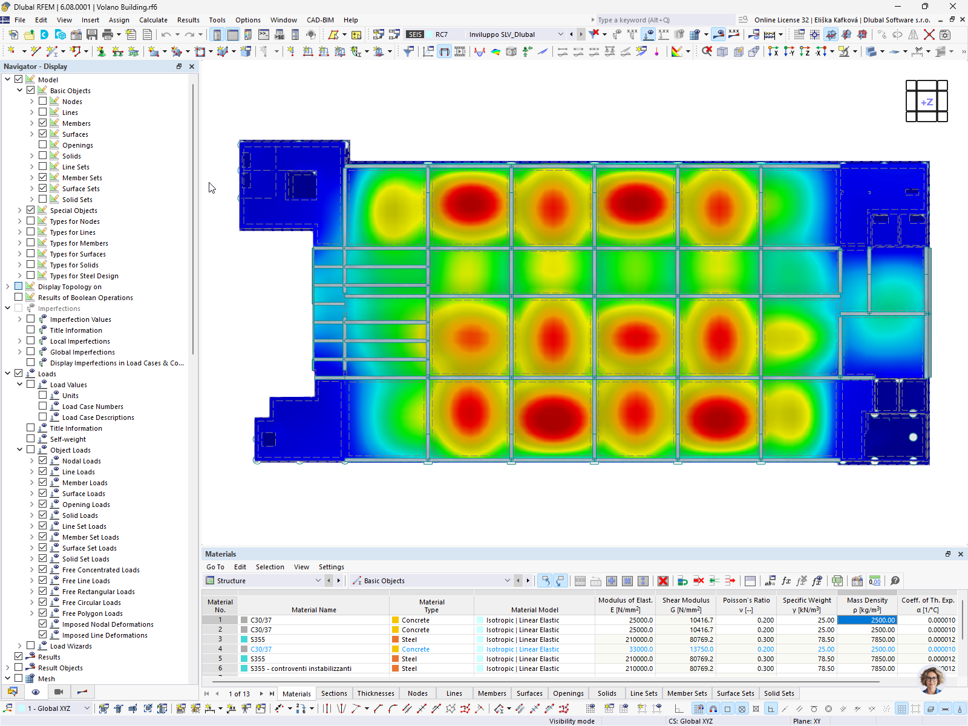
Task: Open the Inviluppo SLV_Dlubal dropdown
Action: pos(561,34)
